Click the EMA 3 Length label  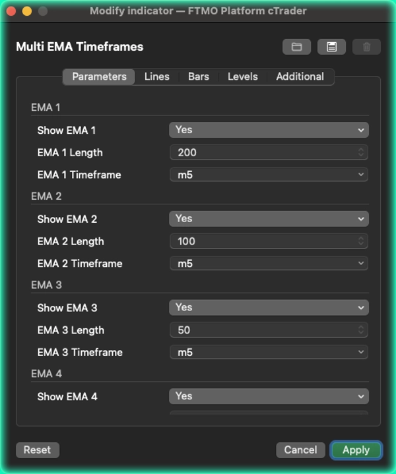tap(71, 330)
